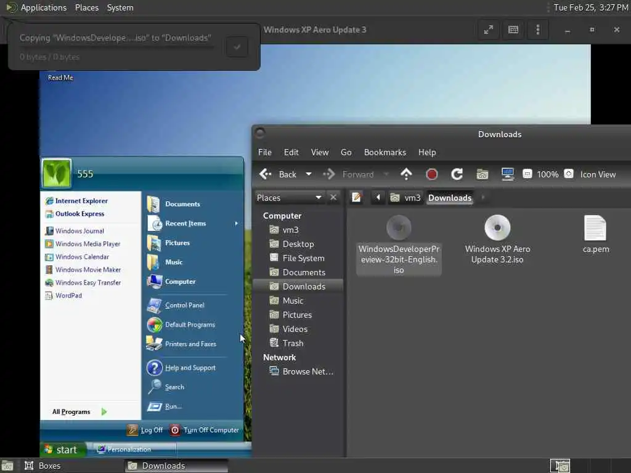Select vm3 in the path bar
This screenshot has width=631, height=473.
click(405, 198)
